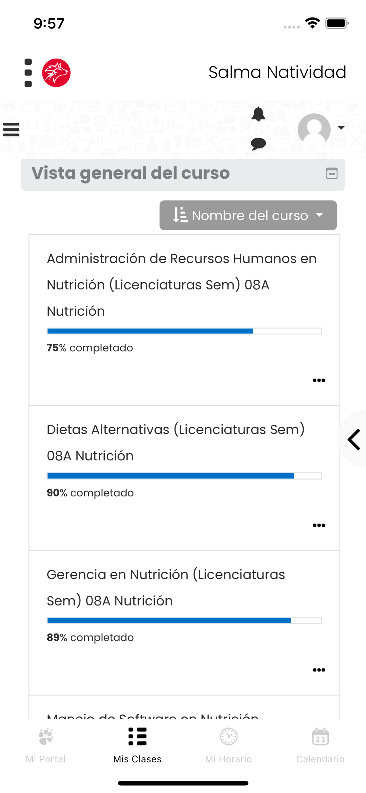Open options for Gerencia en Nutrición
This screenshot has height=793, width=366.
point(319,670)
